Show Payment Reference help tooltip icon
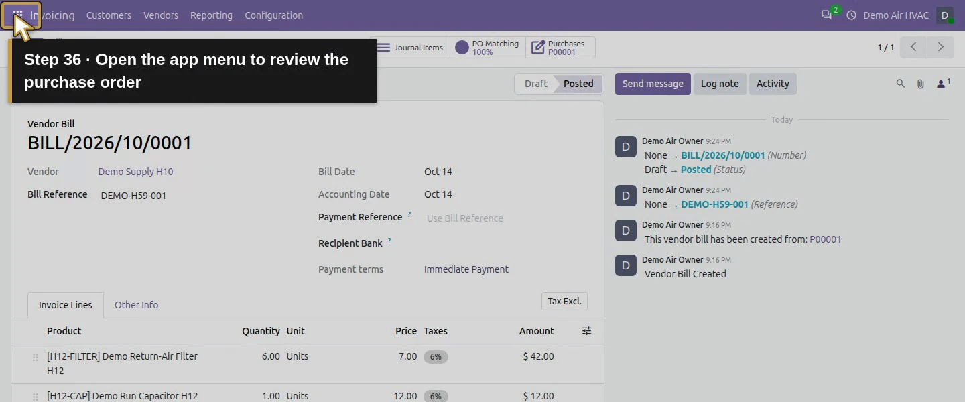The image size is (965, 402). coord(409,215)
